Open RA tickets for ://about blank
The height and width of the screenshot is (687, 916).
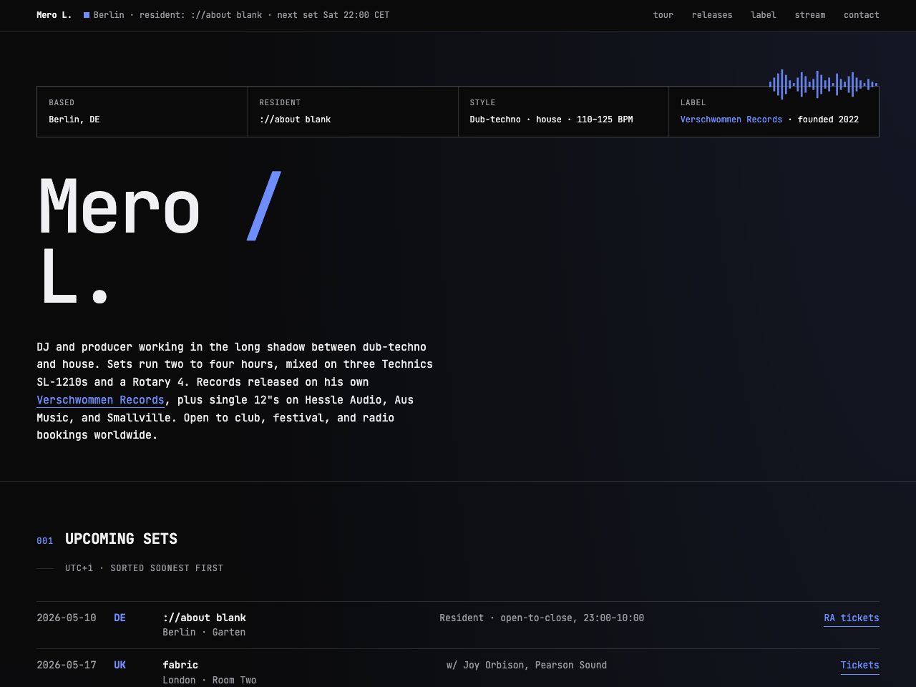tap(852, 618)
